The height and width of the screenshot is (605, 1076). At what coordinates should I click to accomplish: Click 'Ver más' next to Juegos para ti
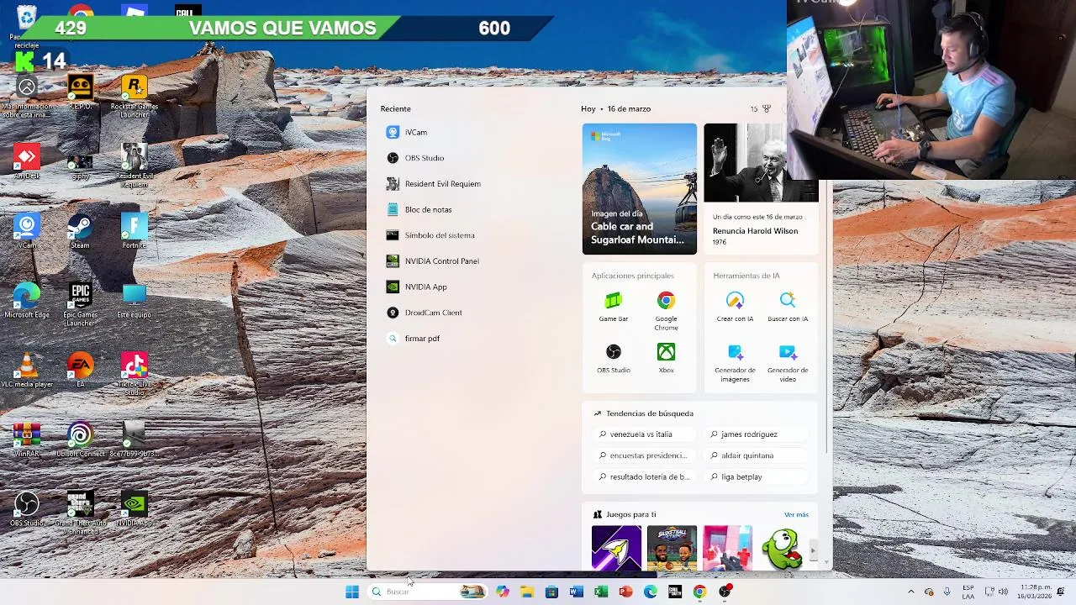click(796, 514)
